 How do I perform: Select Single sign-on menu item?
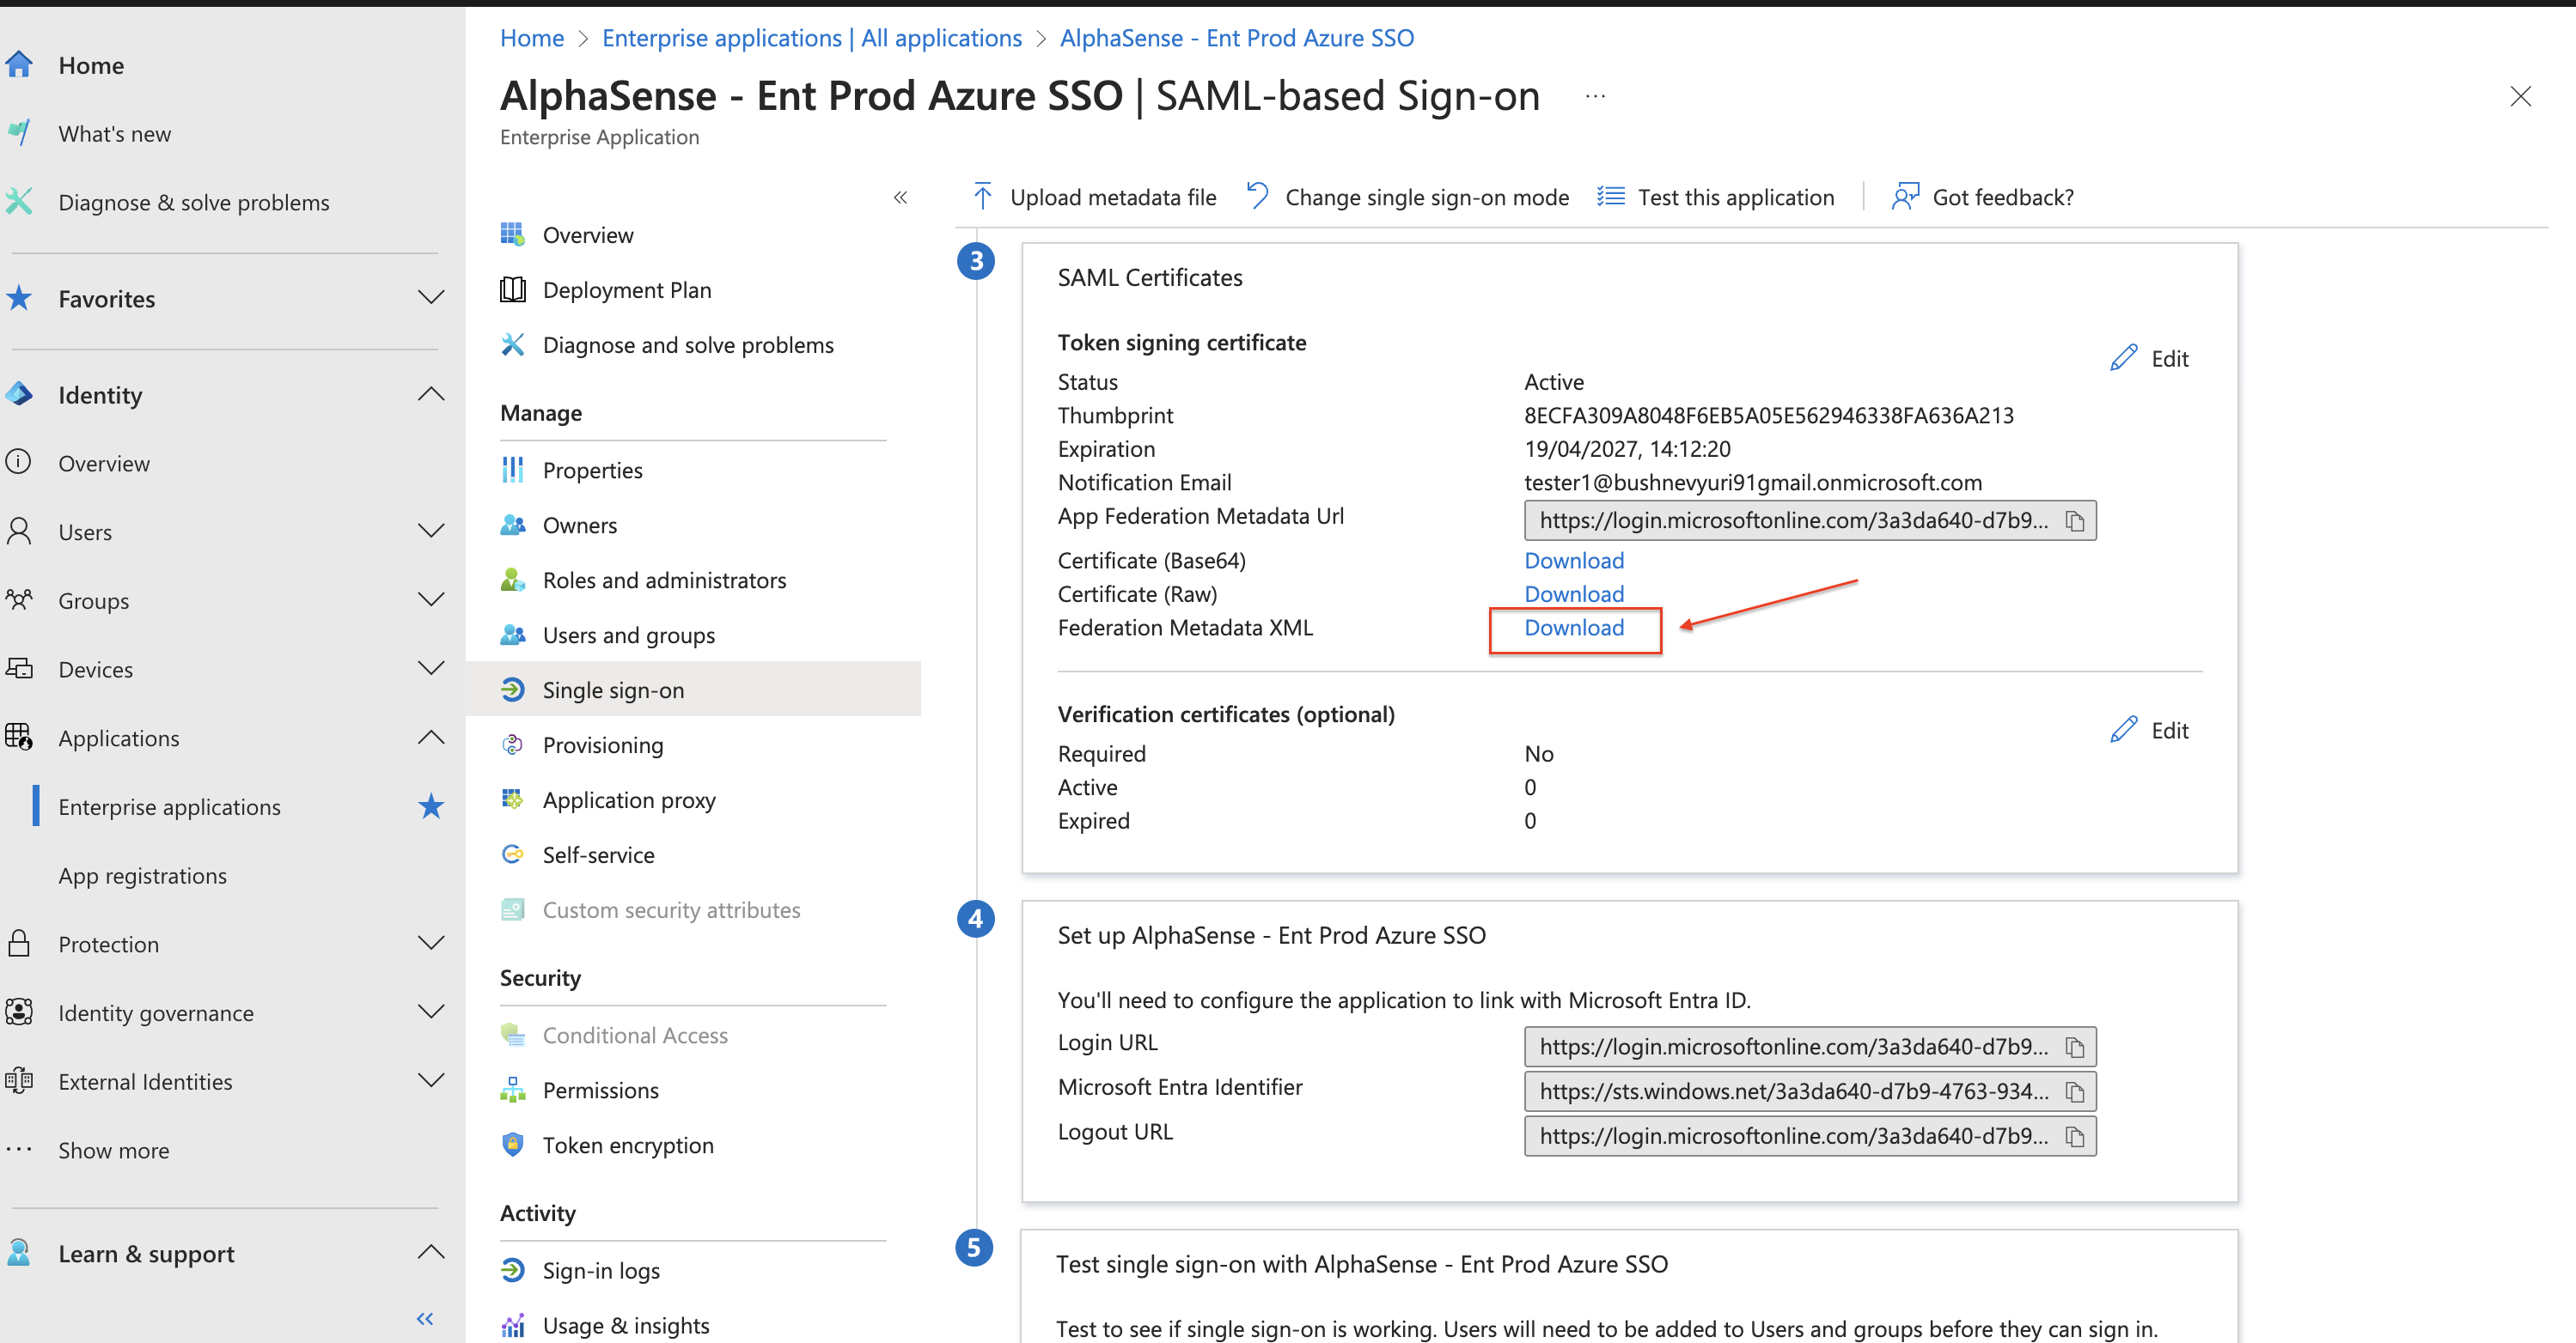(693, 690)
